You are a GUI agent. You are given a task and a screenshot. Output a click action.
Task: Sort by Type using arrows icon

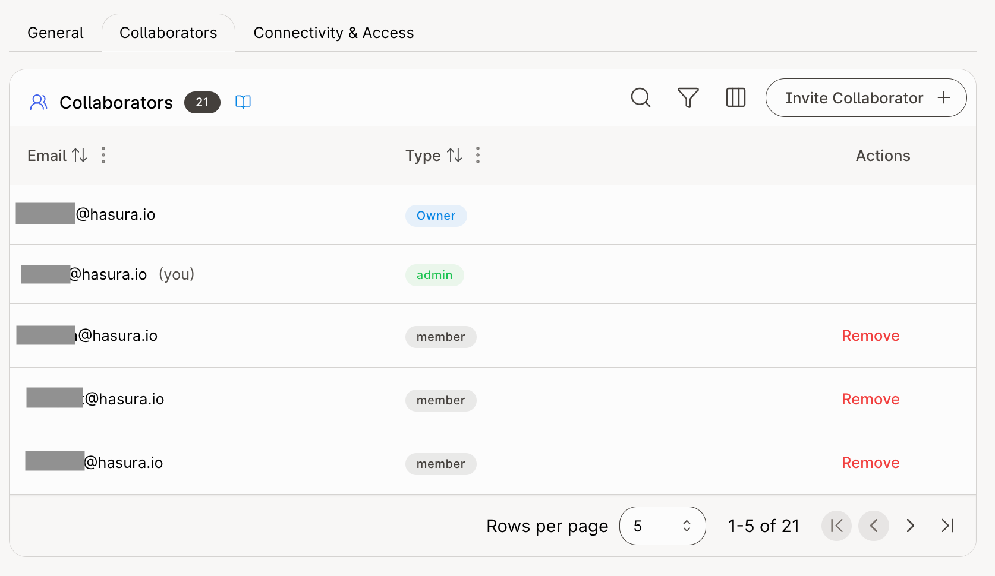pyautogui.click(x=455, y=156)
